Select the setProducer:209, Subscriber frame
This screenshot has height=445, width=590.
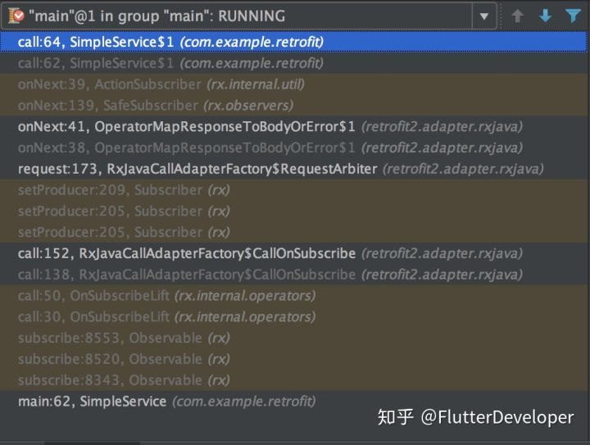[123, 190]
